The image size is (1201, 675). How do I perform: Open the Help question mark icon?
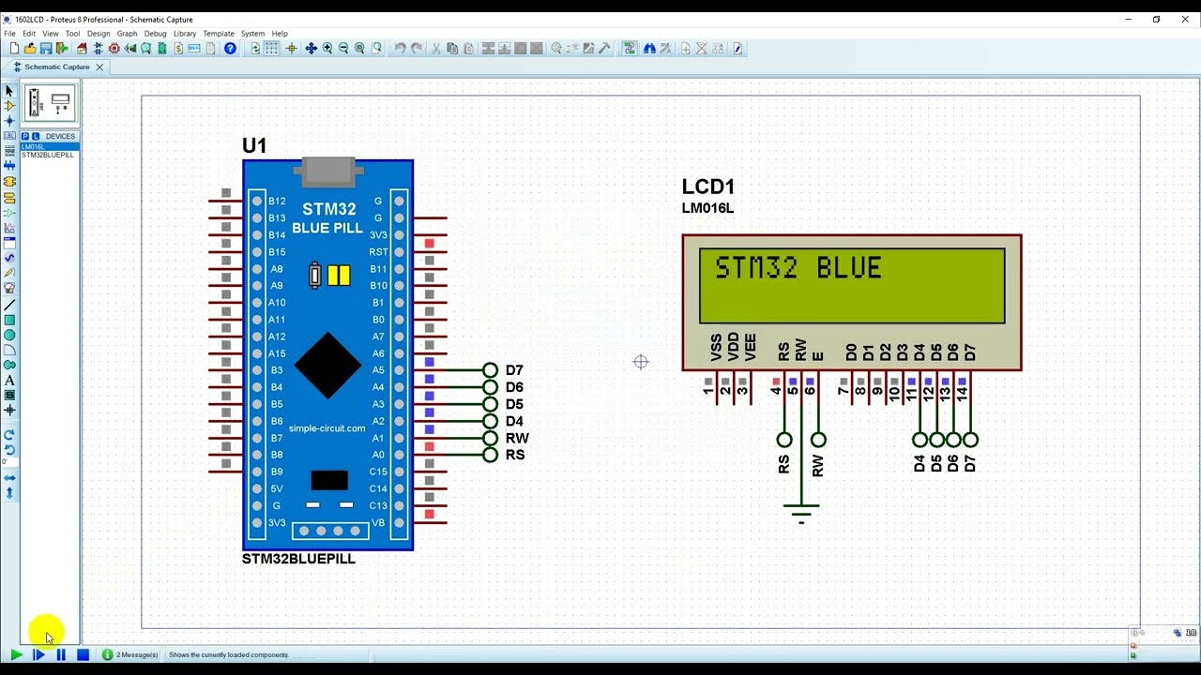[230, 49]
